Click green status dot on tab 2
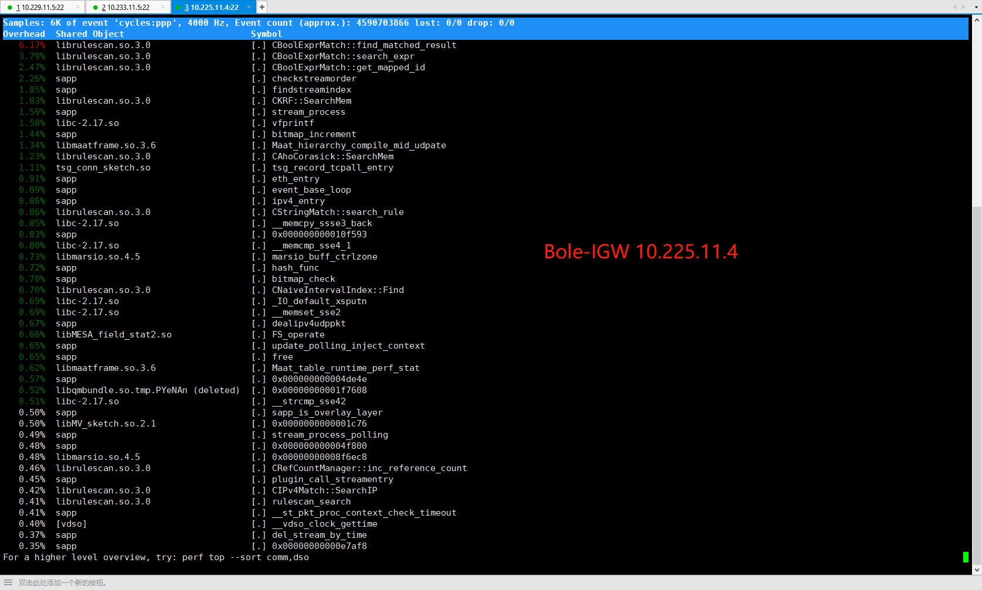 tap(96, 8)
